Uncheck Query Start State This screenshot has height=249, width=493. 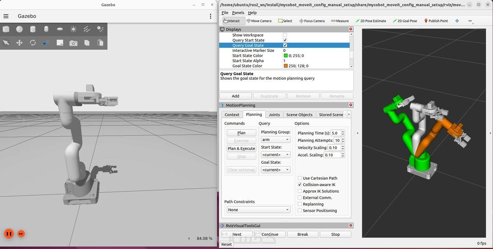click(x=285, y=40)
